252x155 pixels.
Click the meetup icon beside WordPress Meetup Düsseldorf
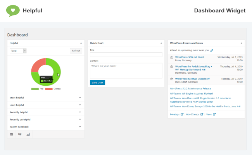tap(172, 79)
